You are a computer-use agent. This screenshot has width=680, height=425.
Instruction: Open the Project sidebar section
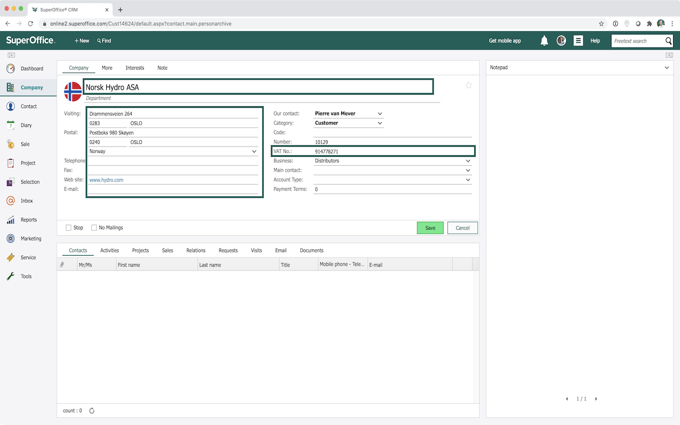point(28,163)
